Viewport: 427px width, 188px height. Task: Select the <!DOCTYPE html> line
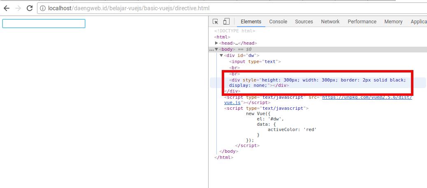tap(235, 31)
